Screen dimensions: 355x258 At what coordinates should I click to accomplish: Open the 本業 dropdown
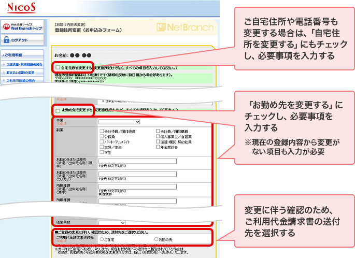(x=119, y=122)
